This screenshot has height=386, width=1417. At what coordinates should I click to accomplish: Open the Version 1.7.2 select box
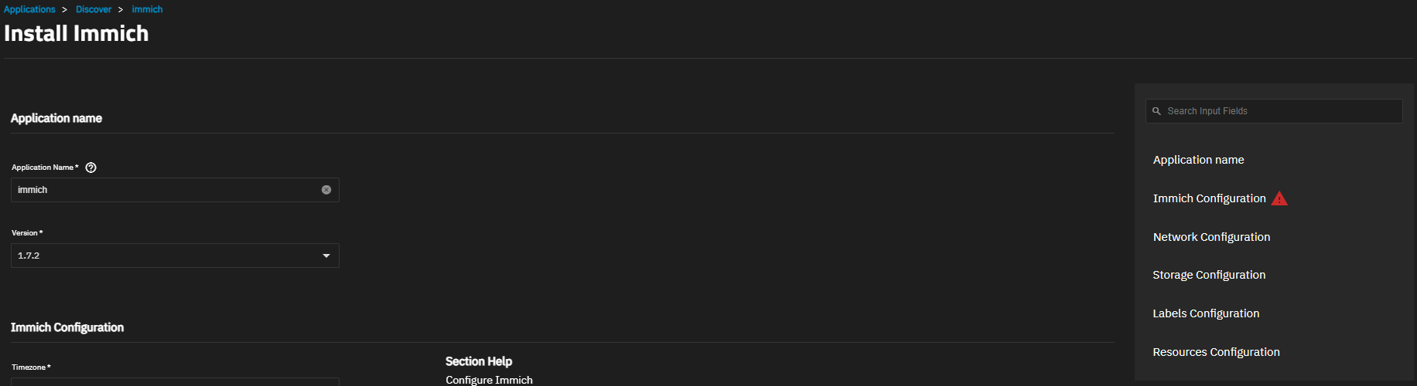(x=170, y=256)
